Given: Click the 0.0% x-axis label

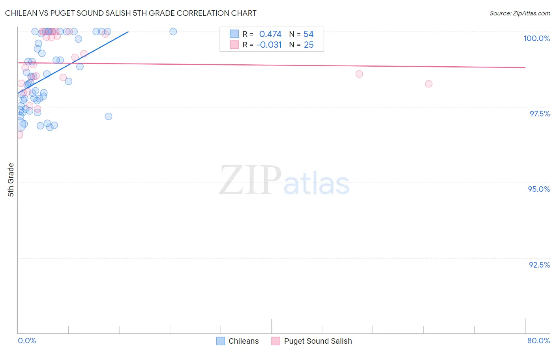Looking at the screenshot, I should [x=27, y=341].
